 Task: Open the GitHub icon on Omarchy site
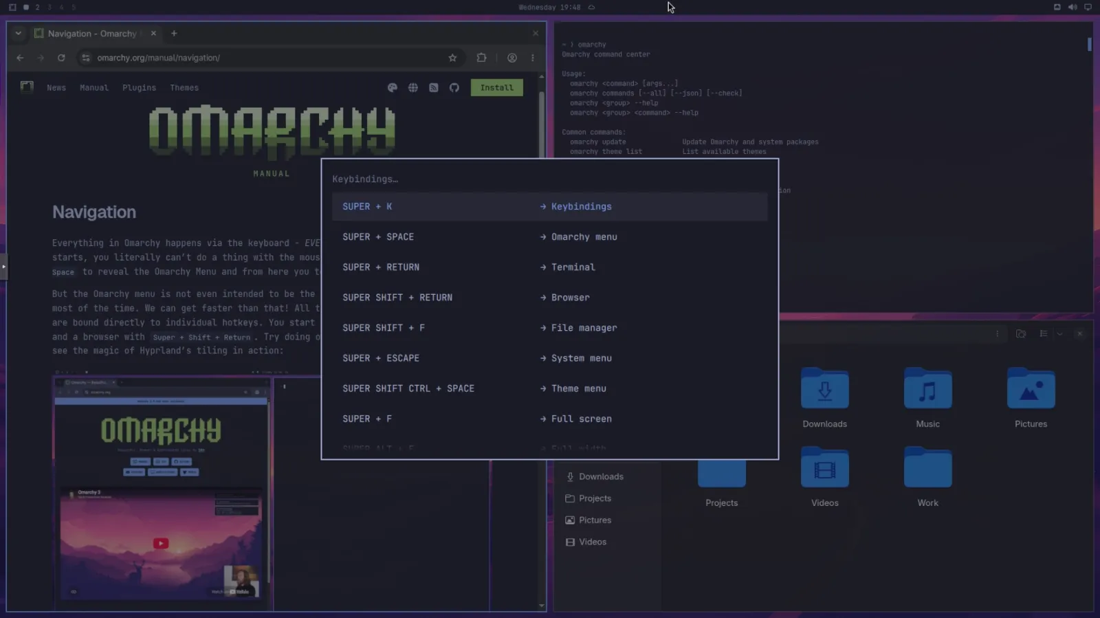pos(454,87)
